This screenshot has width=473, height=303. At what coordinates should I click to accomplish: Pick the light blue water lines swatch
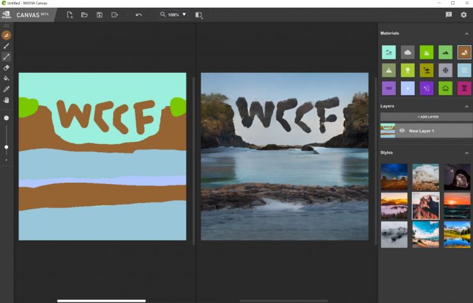pos(464,70)
